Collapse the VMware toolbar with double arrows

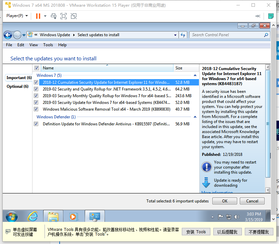(x=258, y=16)
